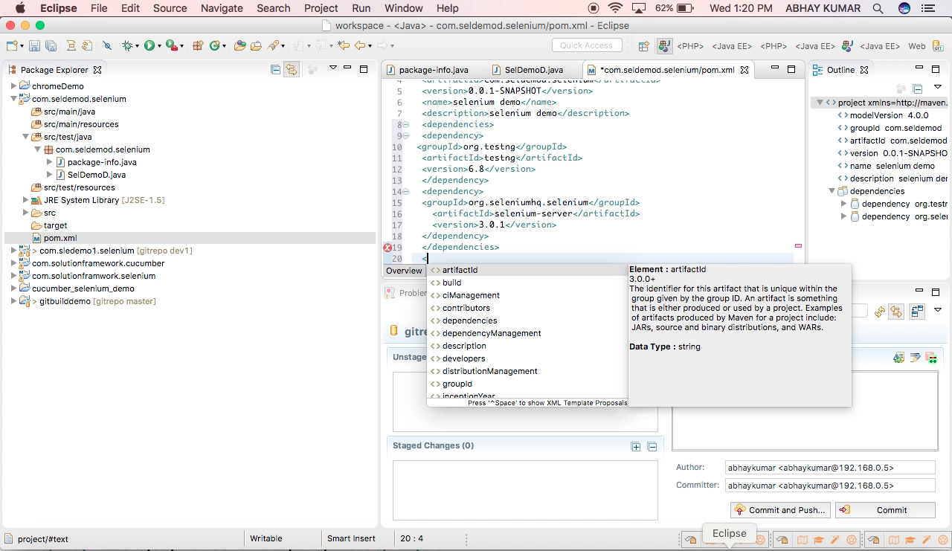Click the green Run button icon
The width and height of the screenshot is (952, 551).
149,45
